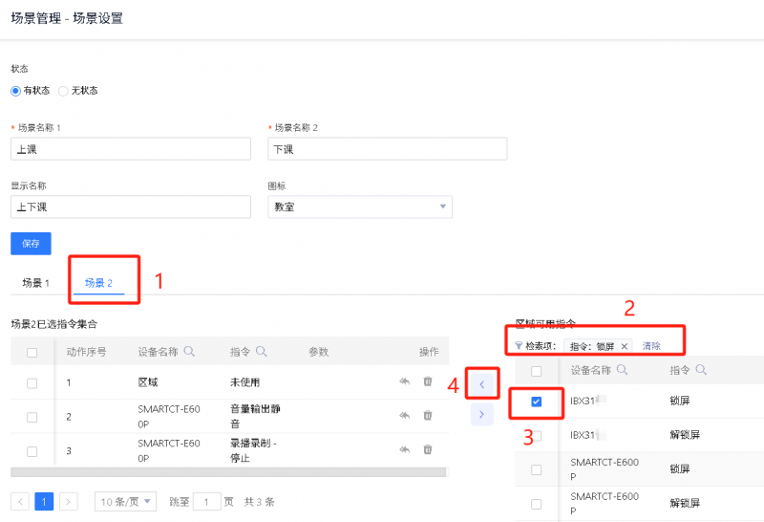Delete the 音量输出静音 command row
The width and height of the screenshot is (764, 522).
tap(428, 415)
